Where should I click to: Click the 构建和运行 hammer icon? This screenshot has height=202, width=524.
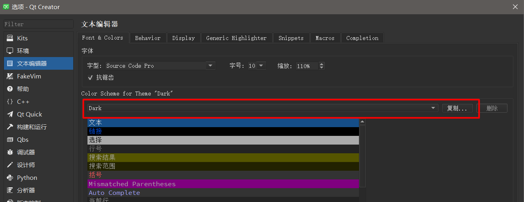10,127
